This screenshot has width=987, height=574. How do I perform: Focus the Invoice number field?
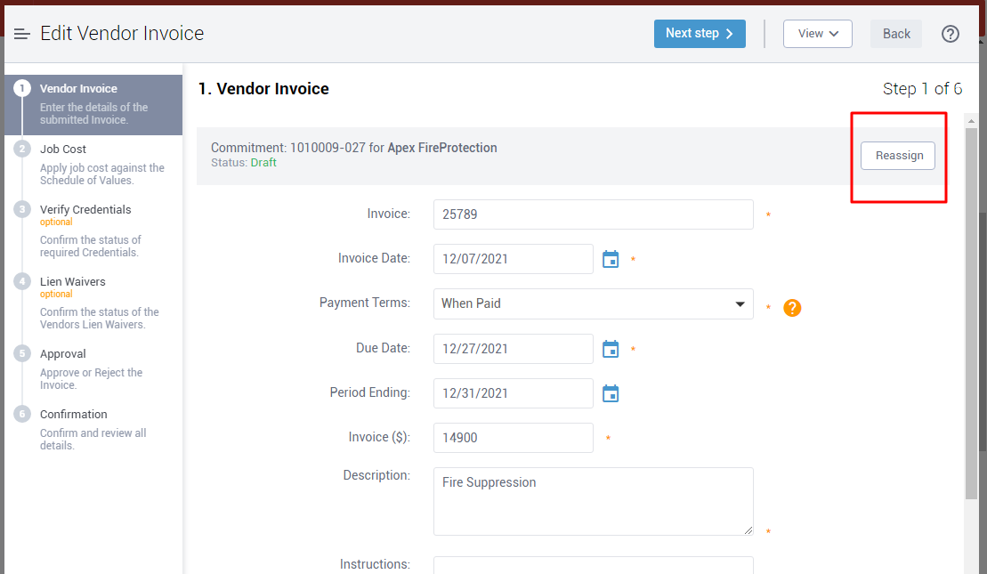pyautogui.click(x=593, y=214)
